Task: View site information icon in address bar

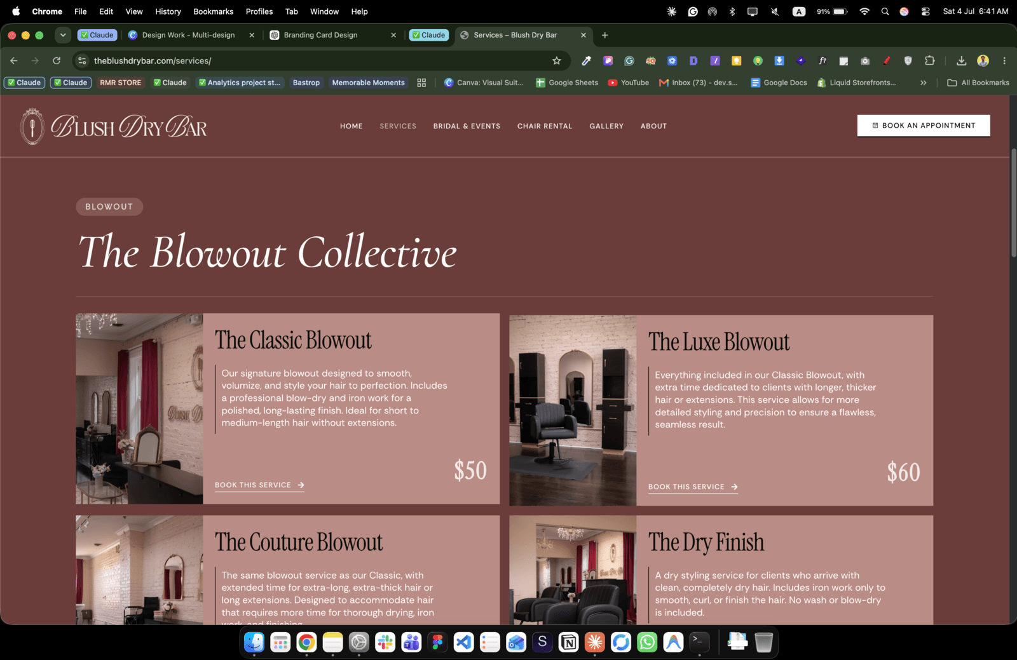Action: pyautogui.click(x=81, y=61)
